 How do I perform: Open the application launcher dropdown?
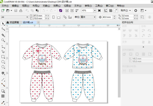pos(146,10)
